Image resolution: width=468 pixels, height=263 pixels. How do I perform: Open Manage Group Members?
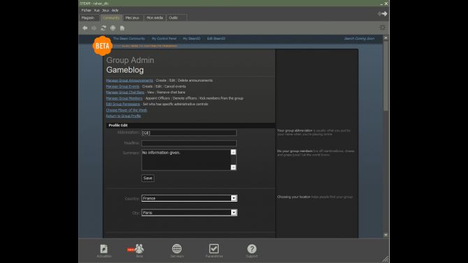coord(124,98)
